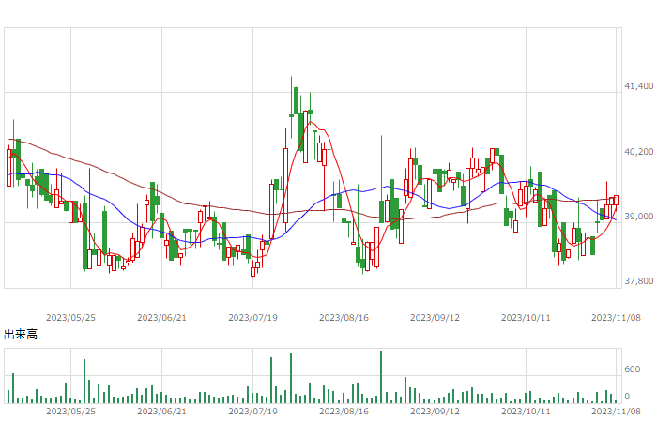Select the 37,800 price axis label
657x421 pixels.
[638, 281]
